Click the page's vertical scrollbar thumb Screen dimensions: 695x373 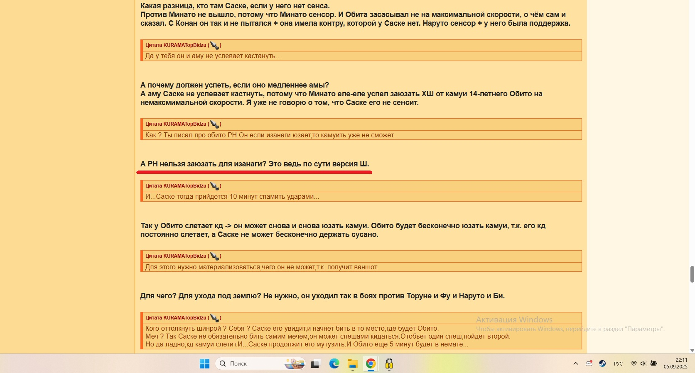click(692, 274)
